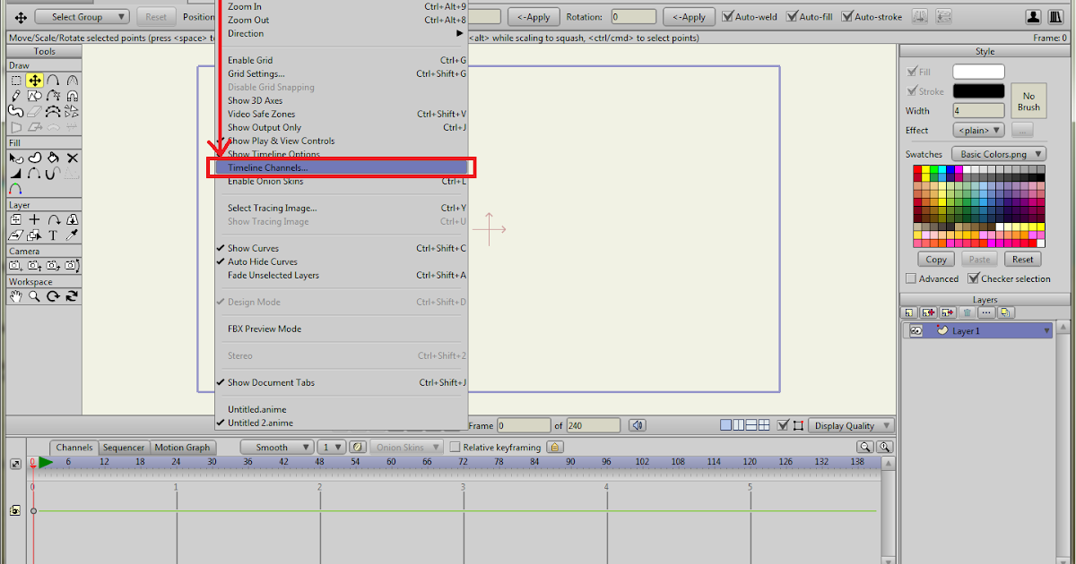The height and width of the screenshot is (564, 1076).
Task: Enable the Advanced style checkbox
Action: [911, 278]
